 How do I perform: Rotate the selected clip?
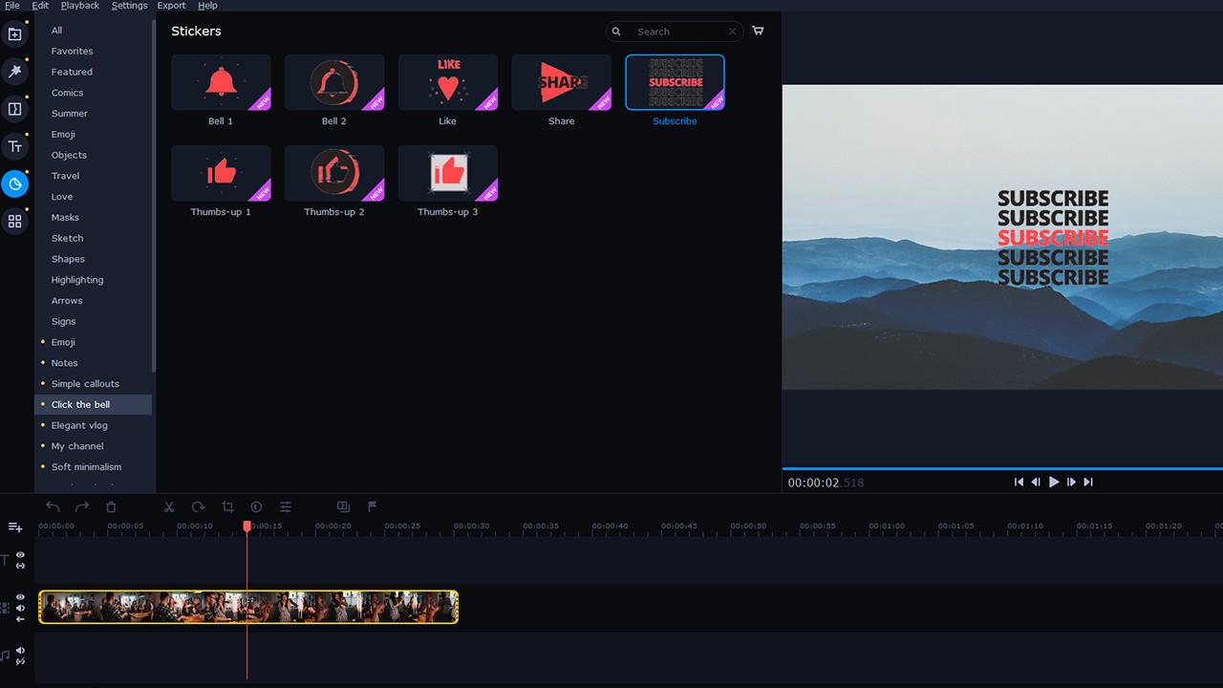(x=198, y=507)
